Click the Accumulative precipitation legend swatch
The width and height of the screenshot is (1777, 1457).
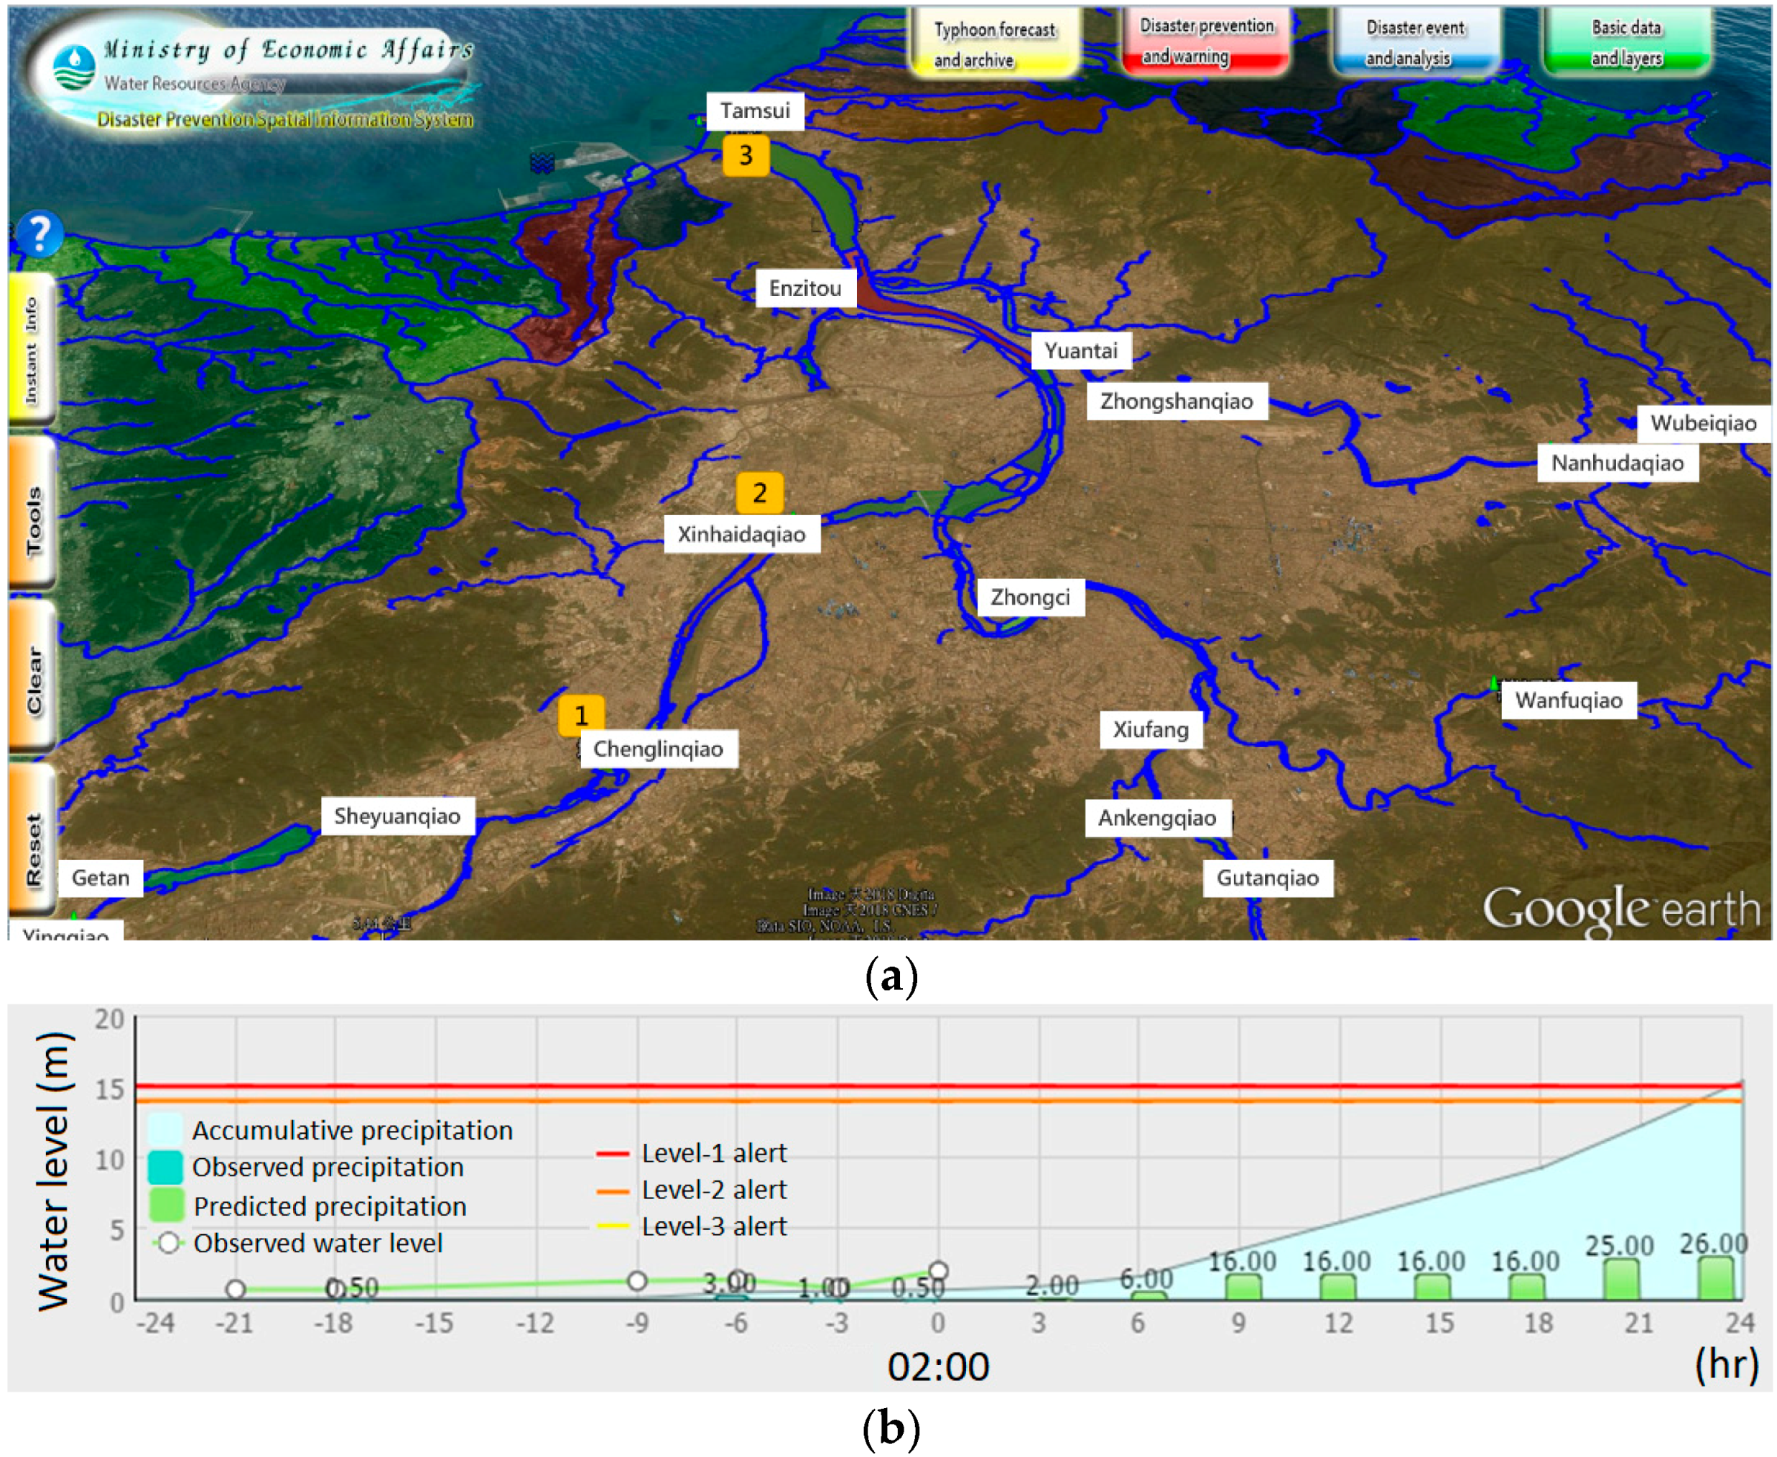coord(165,1131)
